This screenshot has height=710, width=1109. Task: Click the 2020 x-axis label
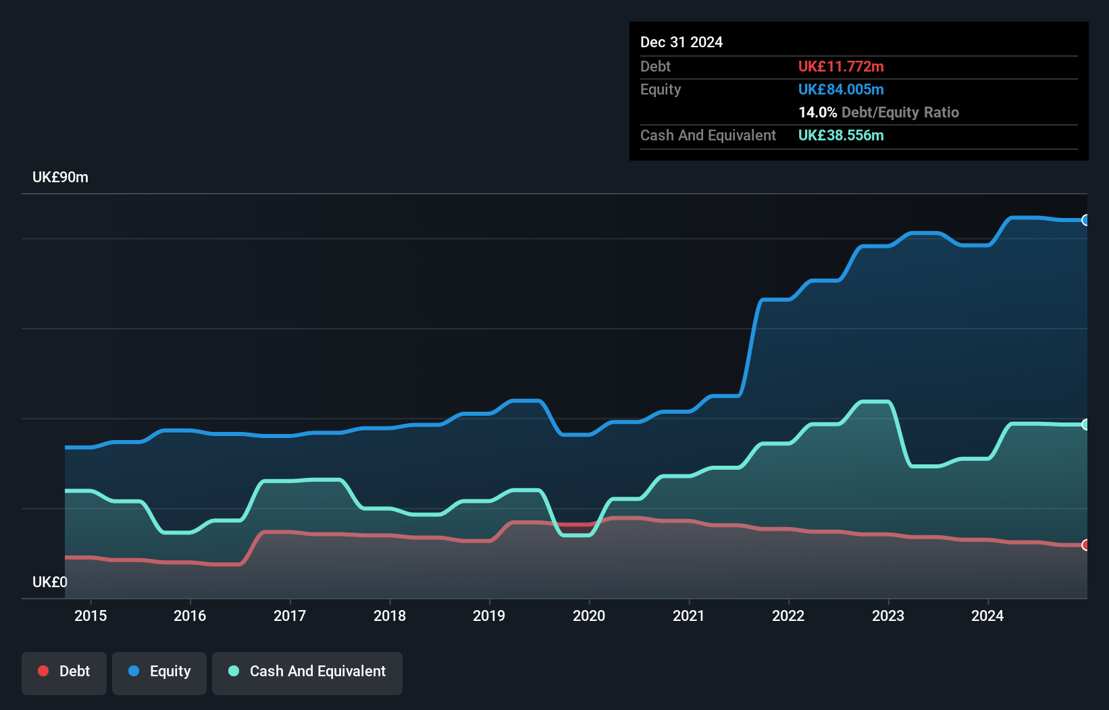point(589,616)
